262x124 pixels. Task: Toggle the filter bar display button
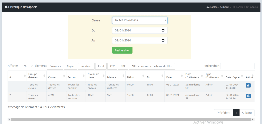tap(152, 66)
